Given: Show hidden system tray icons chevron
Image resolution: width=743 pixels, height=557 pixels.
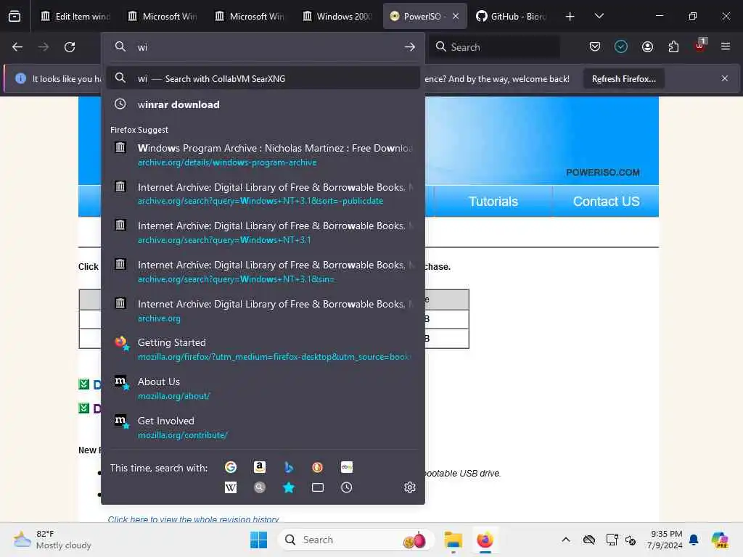Looking at the screenshot, I should click(x=566, y=540).
